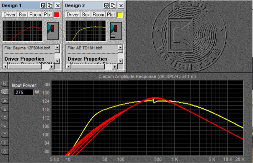Image resolution: width=253 pixels, height=163 pixels.
Task: Select the P graph tab
Action: click(x=5, y=143)
